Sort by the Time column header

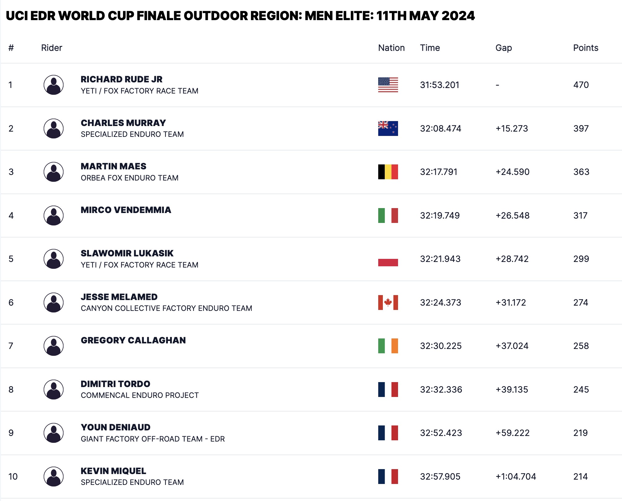click(x=430, y=48)
